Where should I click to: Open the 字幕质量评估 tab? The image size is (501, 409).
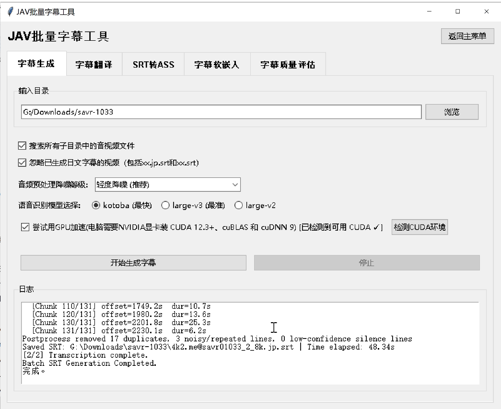[288, 65]
